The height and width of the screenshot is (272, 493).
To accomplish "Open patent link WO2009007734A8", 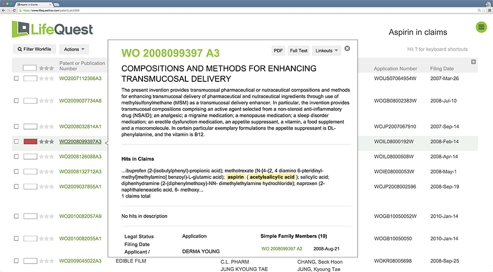I will click(80, 101).
